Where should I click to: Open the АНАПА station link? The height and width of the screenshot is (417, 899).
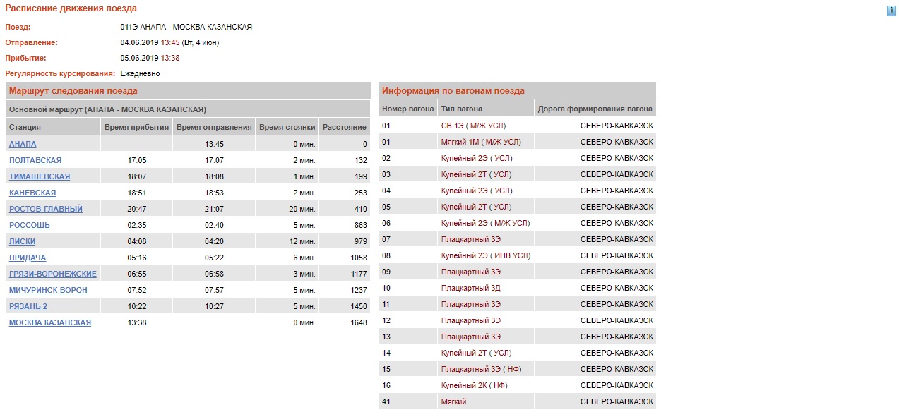pos(23,144)
